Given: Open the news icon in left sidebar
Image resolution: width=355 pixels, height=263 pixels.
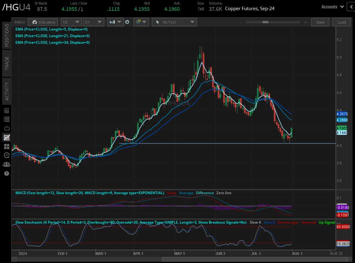Looking at the screenshot, I should [6, 110].
